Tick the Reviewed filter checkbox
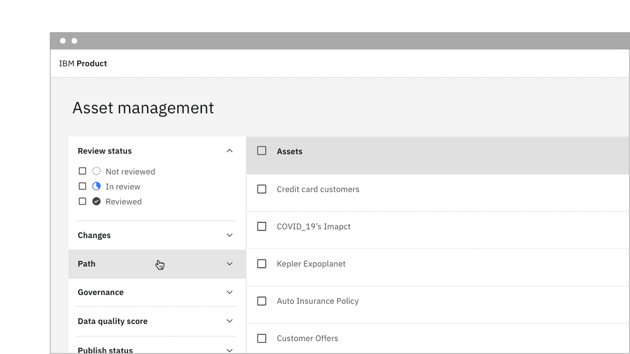This screenshot has width=630, height=354. pyautogui.click(x=83, y=202)
